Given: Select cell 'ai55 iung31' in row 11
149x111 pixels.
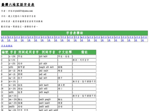Looking at the screenshot, I should coord(48,92).
